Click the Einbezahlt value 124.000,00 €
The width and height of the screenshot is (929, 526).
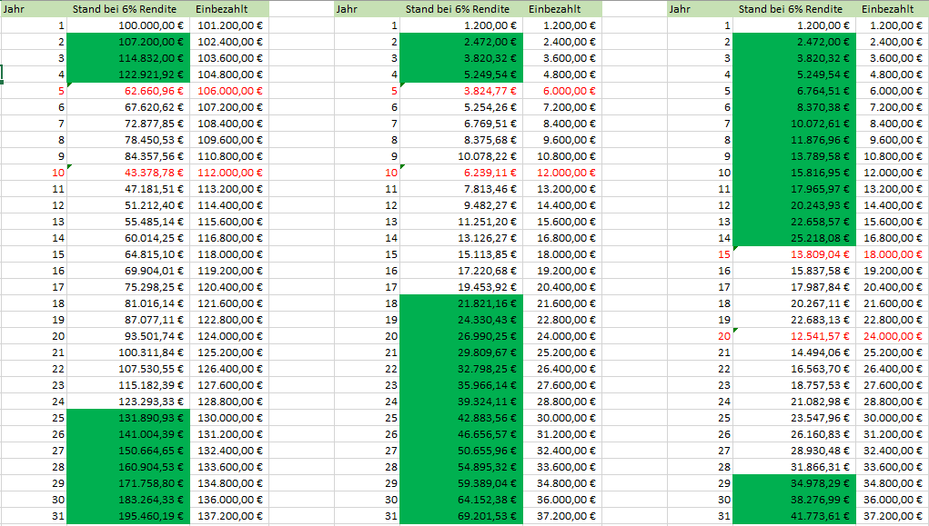229,336
